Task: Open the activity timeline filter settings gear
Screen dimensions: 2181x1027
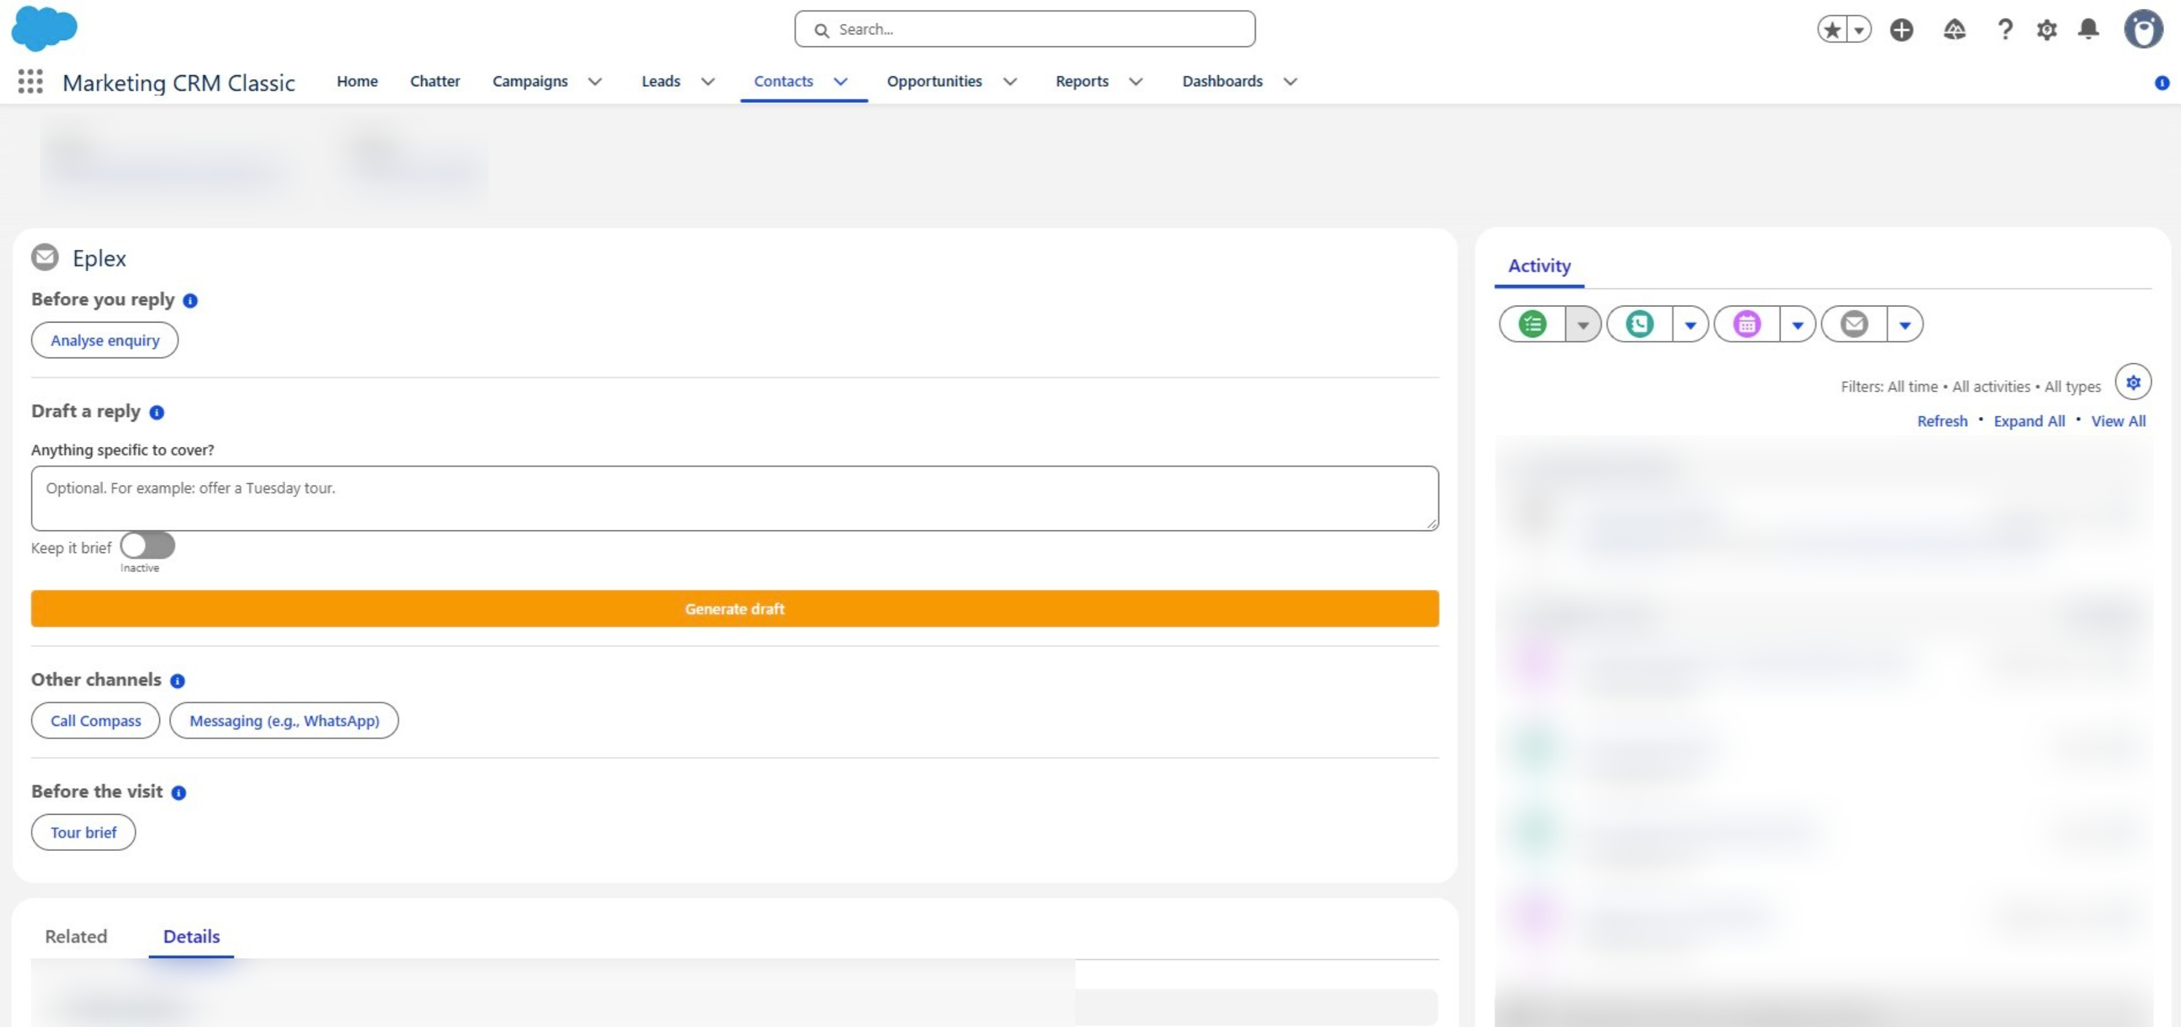Action: (2132, 382)
